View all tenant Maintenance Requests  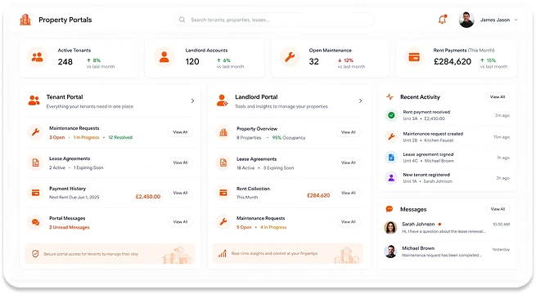180,132
